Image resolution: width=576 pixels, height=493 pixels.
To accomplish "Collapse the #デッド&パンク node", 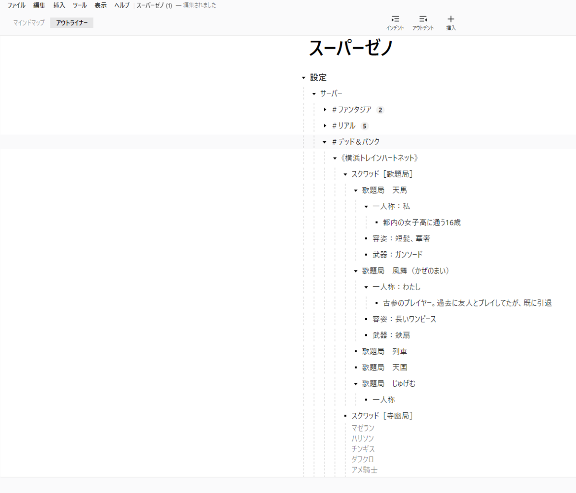I will click(324, 142).
